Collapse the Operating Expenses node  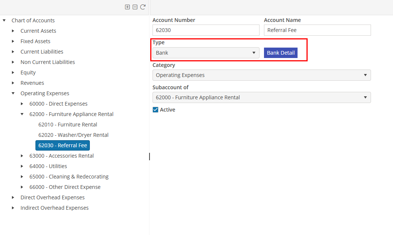(x=13, y=93)
